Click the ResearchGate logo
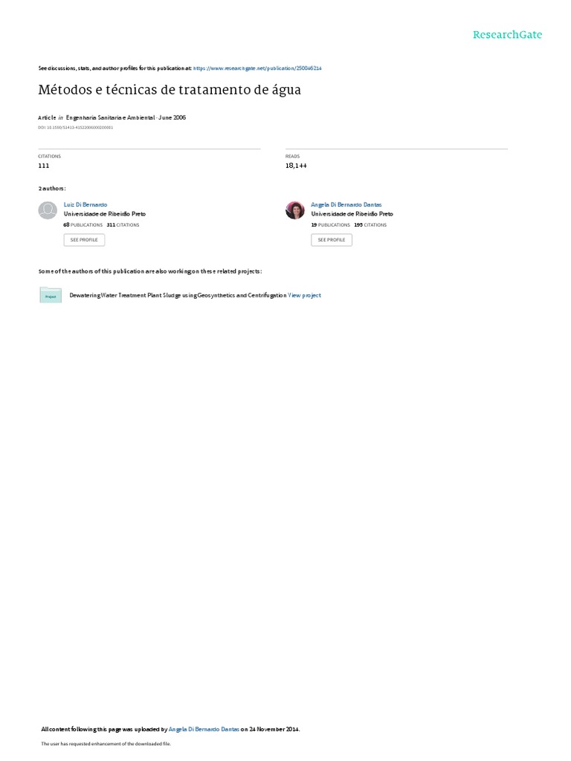The width and height of the screenshot is (571, 761). tap(507, 34)
